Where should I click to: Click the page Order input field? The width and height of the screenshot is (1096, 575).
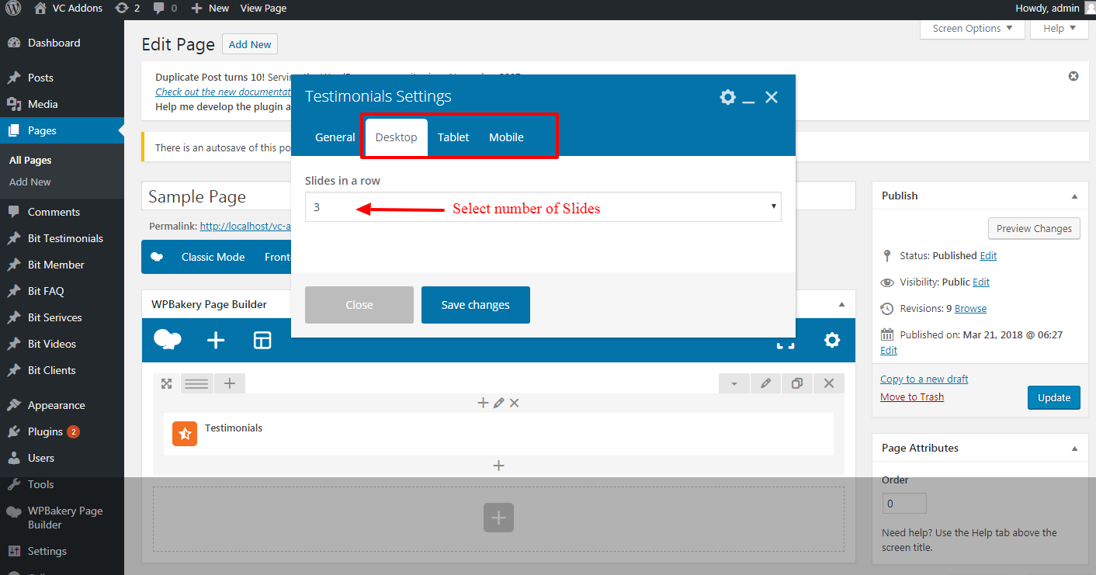pos(904,504)
